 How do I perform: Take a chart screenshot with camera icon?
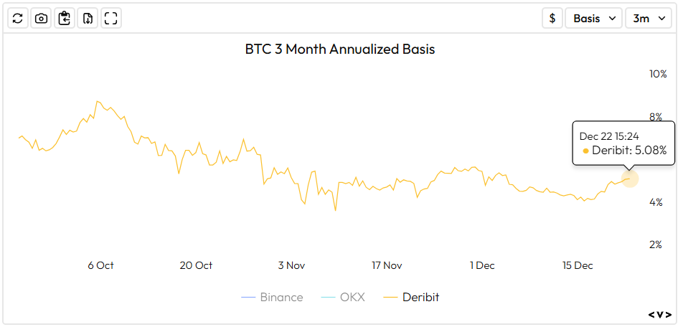(x=42, y=19)
